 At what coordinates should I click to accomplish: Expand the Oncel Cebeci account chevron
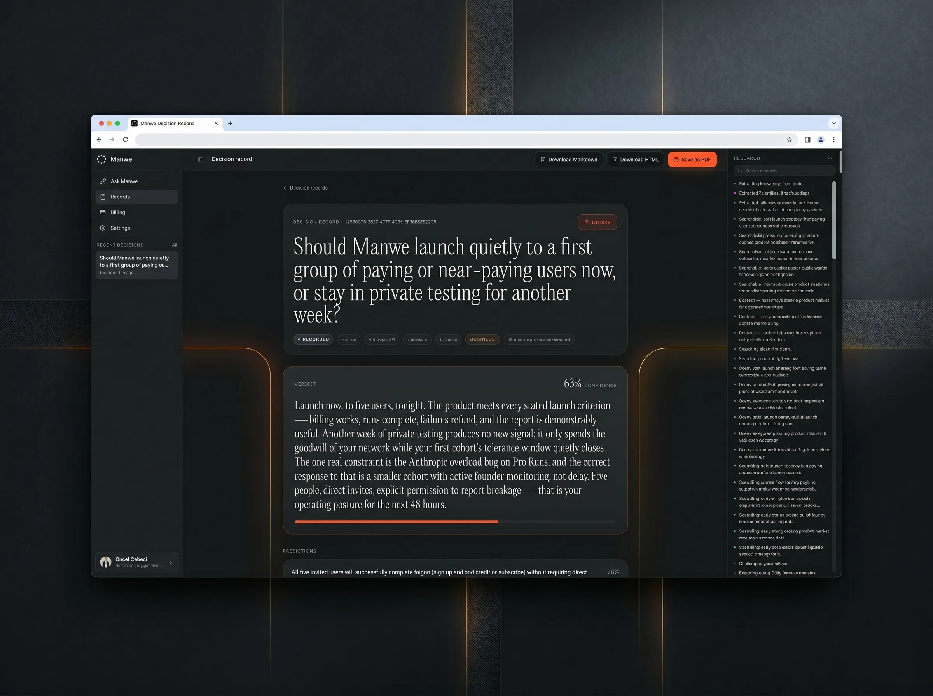pos(171,562)
